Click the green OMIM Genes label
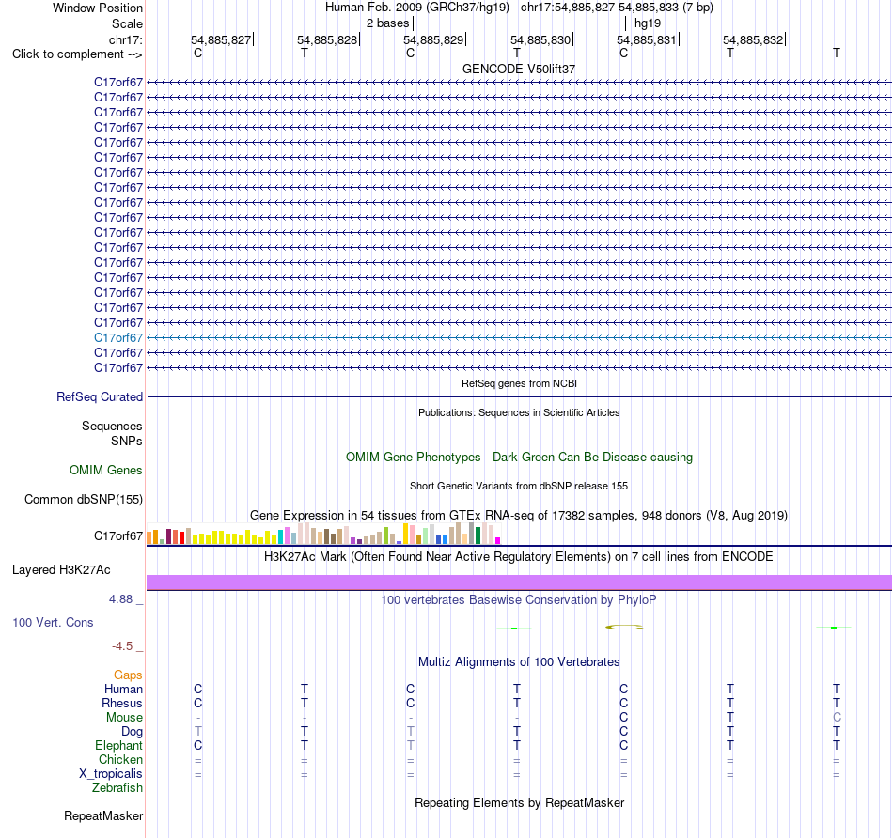Viewport: 893px width, 838px height. coord(106,471)
